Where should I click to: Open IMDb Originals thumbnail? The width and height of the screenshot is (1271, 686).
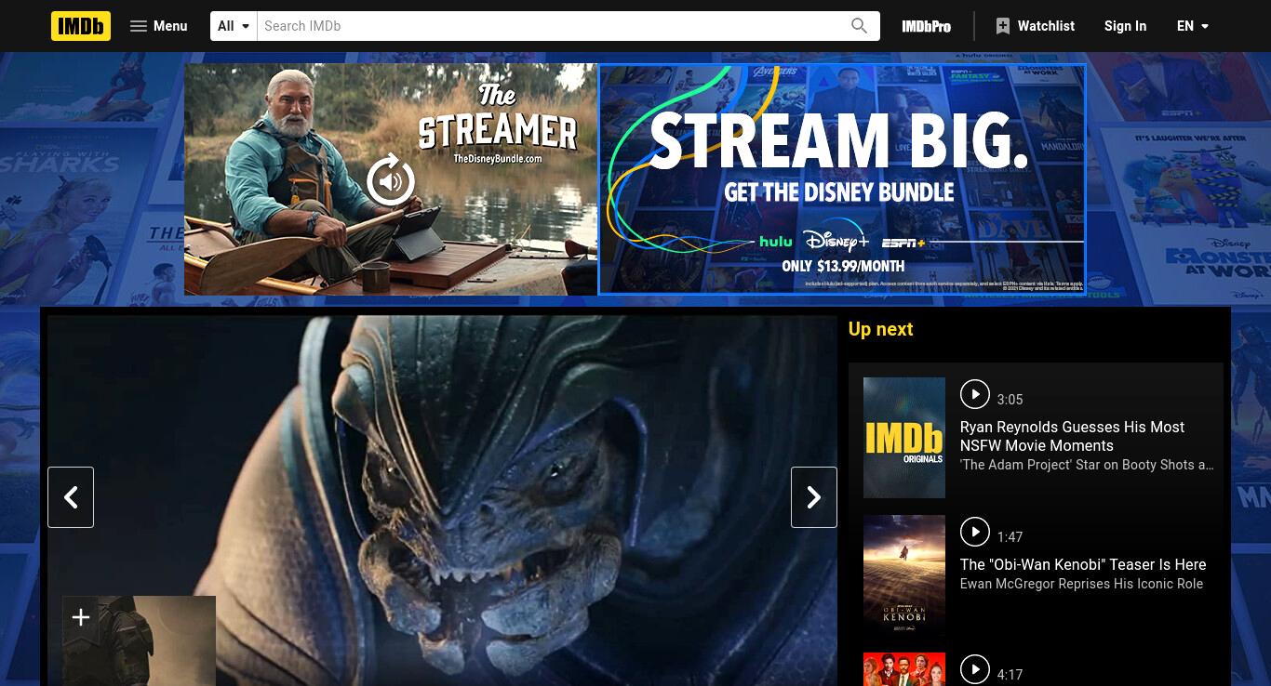click(x=904, y=438)
